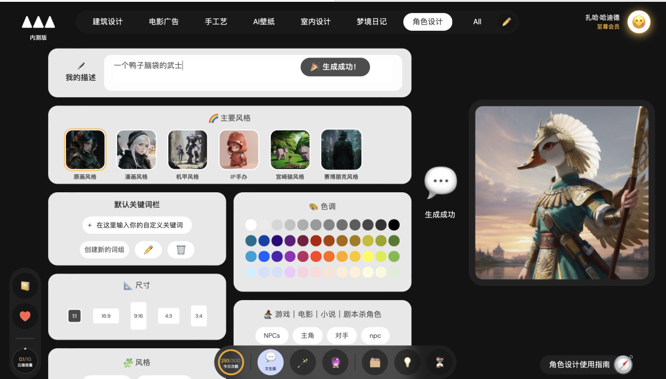Select the 3:4 size ratio
The image size is (666, 379).
tap(199, 316)
